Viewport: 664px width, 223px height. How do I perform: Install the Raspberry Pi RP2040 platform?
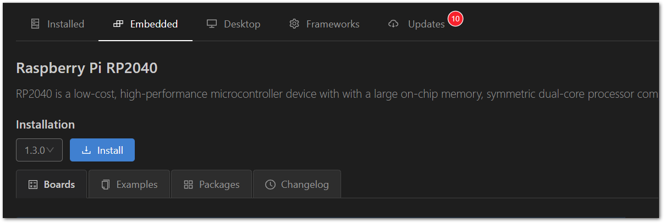[102, 150]
